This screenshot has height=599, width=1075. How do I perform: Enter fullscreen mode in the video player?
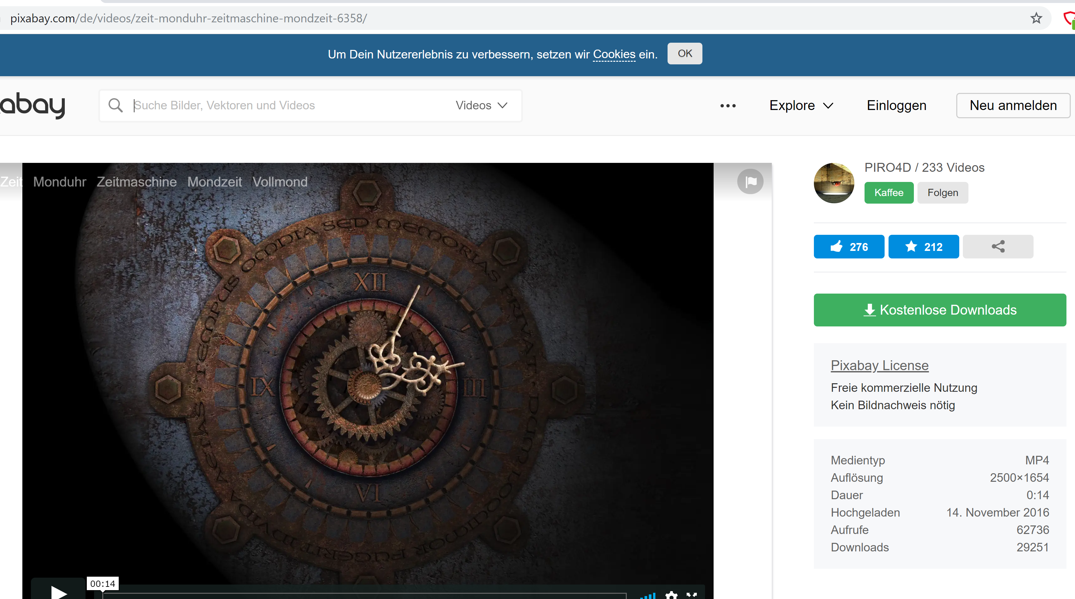pyautogui.click(x=692, y=595)
